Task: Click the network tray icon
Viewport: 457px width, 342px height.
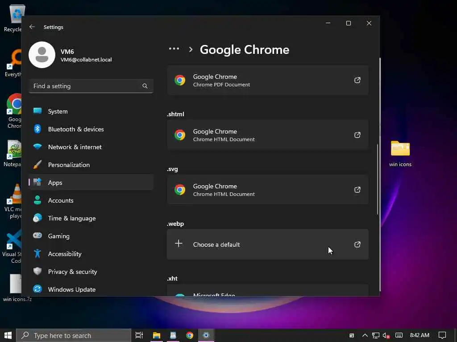Action: pyautogui.click(x=376, y=335)
